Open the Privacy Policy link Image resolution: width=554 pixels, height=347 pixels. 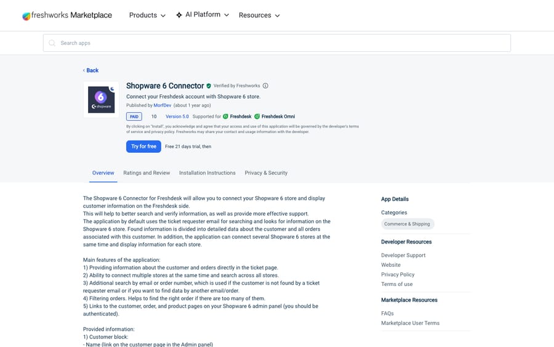(398, 274)
